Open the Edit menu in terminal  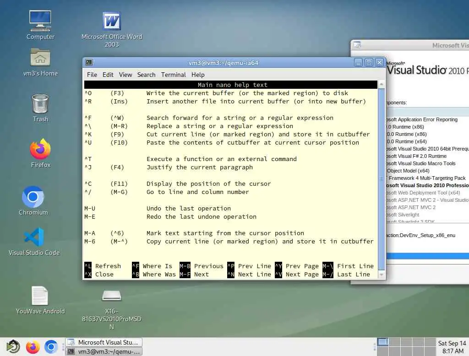pyautogui.click(x=108, y=75)
